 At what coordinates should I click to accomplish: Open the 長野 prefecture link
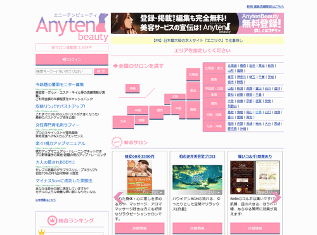click(249, 89)
